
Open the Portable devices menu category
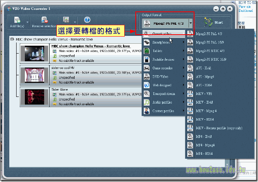click(x=164, y=59)
